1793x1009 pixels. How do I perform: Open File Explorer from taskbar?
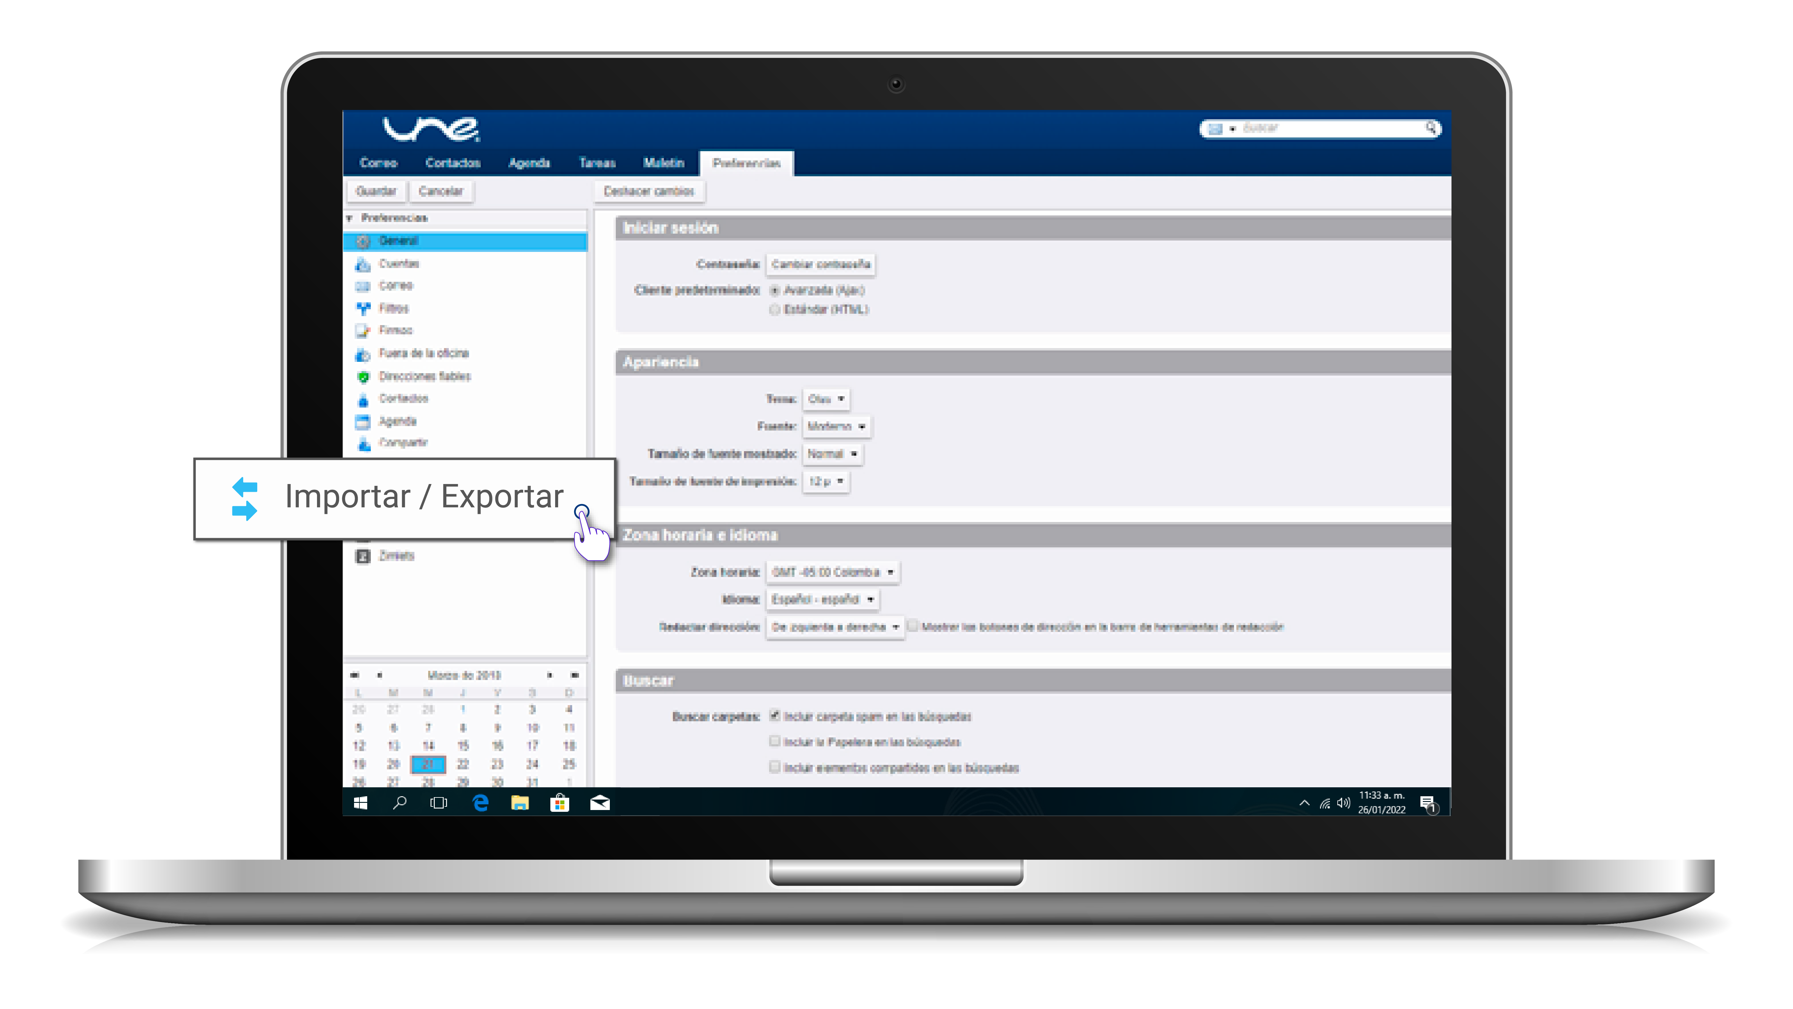(520, 803)
